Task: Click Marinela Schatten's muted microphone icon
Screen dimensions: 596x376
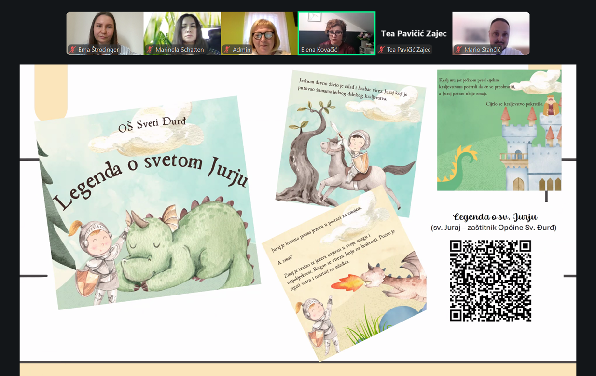Action: [150, 50]
